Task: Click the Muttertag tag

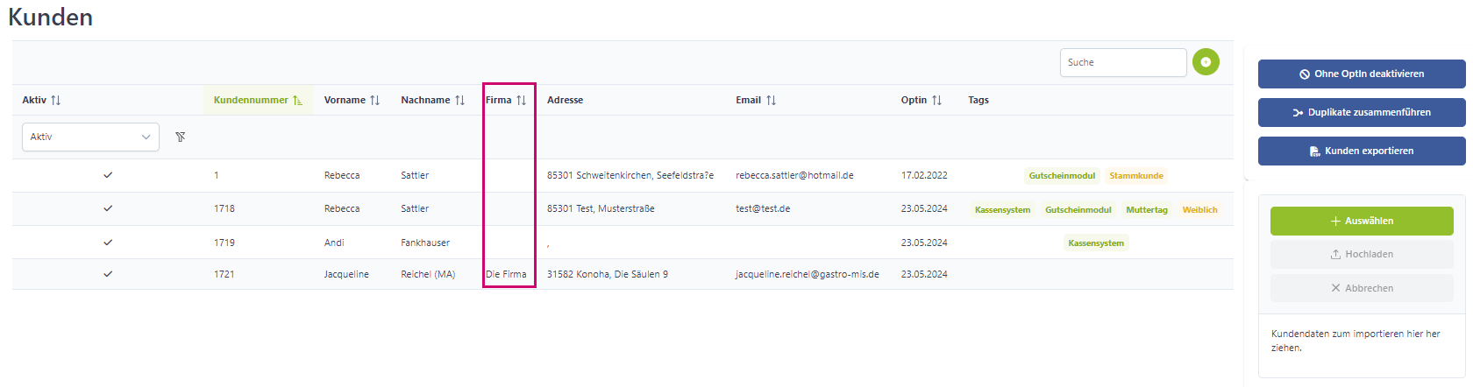Action: 1147,210
